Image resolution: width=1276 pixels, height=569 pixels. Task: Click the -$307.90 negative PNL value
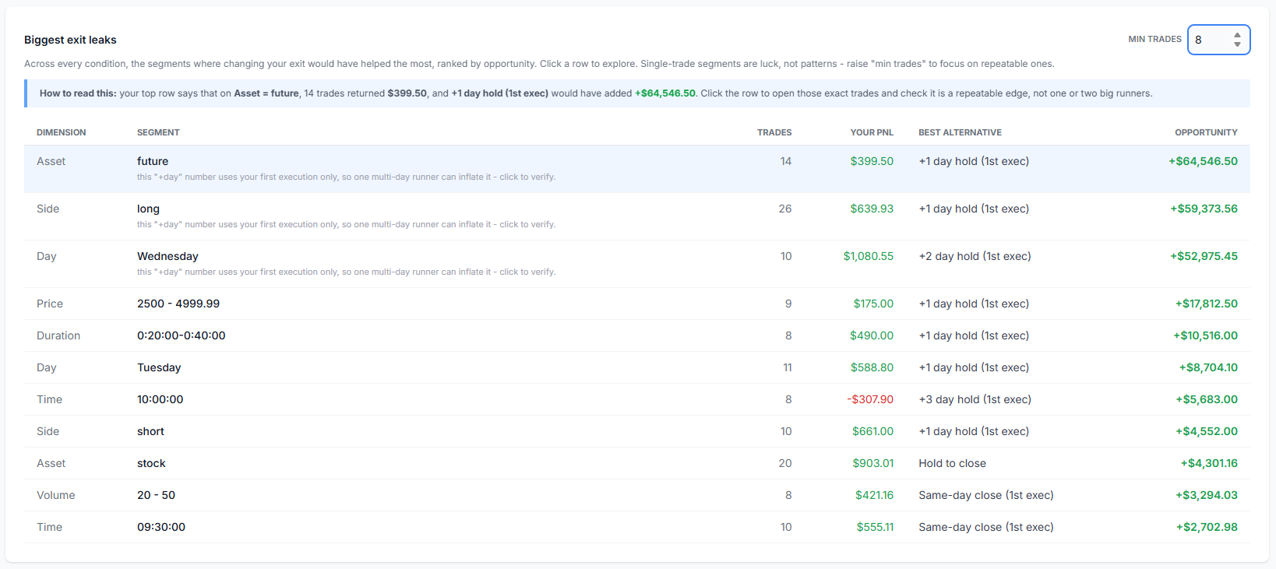[x=870, y=399]
